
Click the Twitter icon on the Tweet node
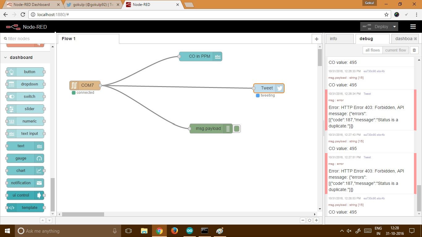[279, 88]
